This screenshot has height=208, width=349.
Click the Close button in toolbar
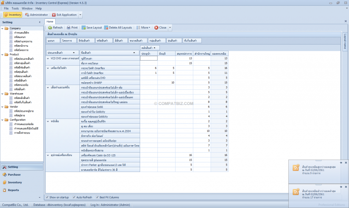click(x=160, y=28)
